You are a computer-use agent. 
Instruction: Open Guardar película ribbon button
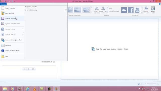point(146,10)
